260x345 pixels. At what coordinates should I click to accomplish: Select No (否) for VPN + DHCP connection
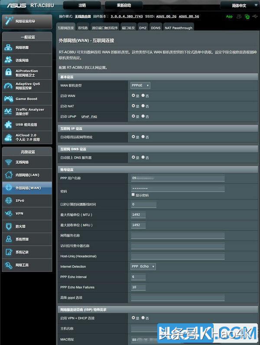coord(143,318)
